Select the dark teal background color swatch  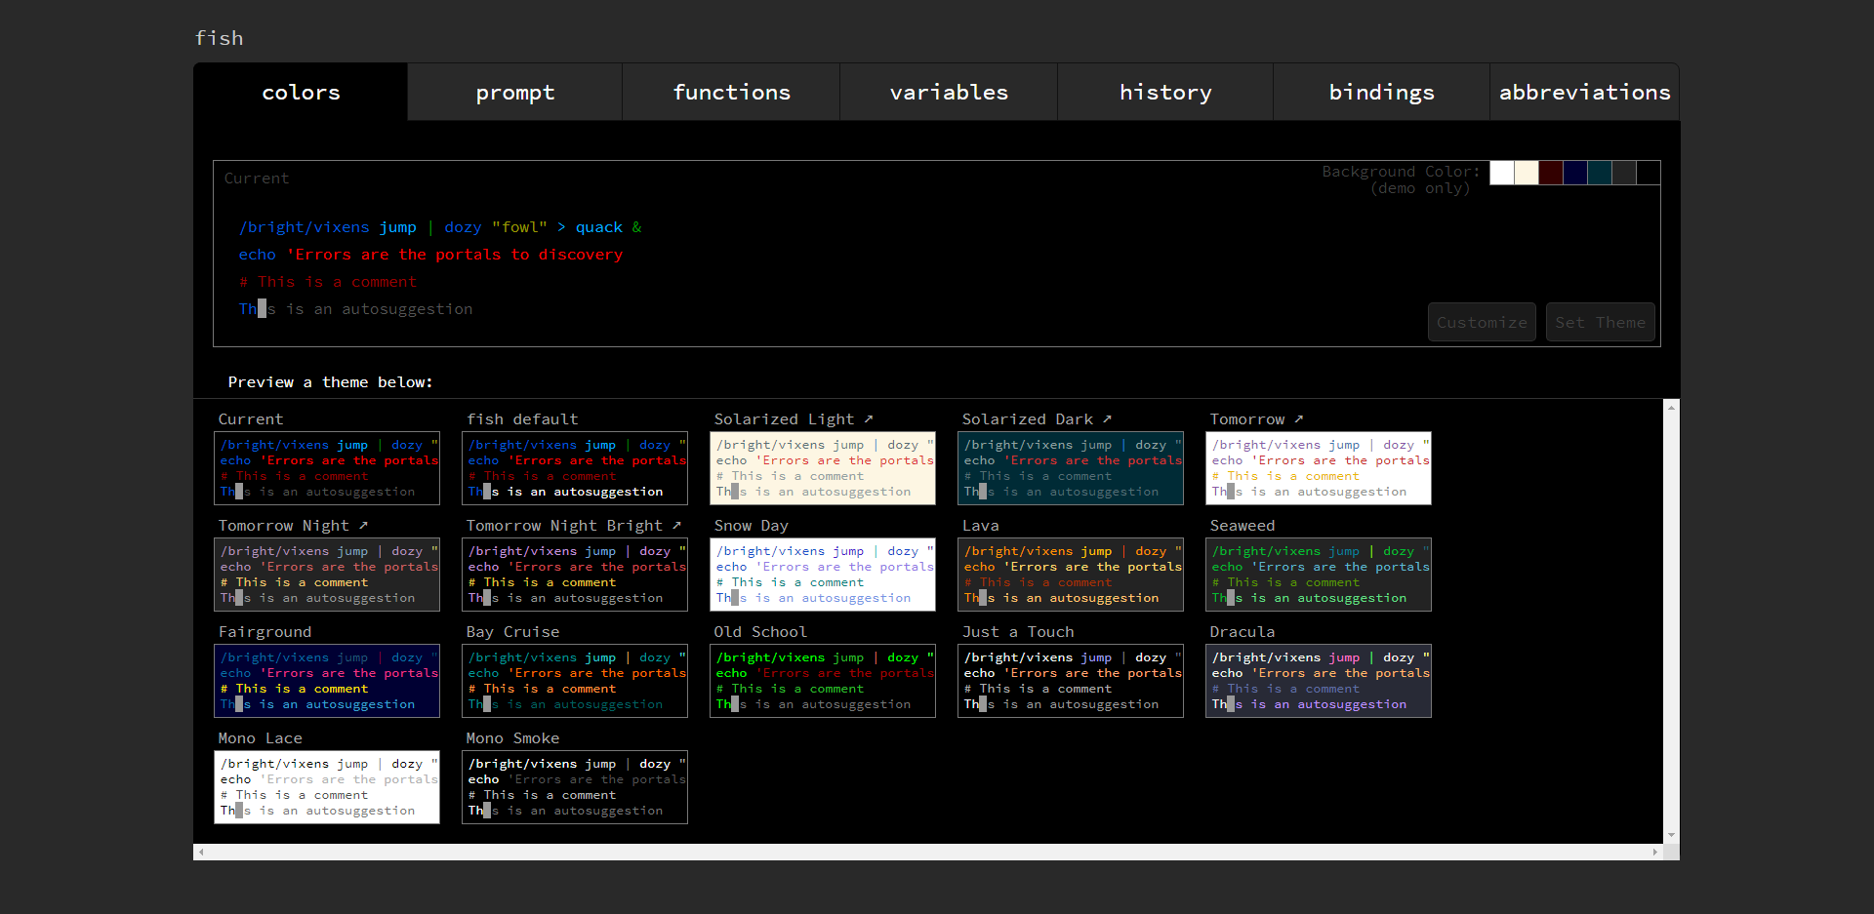1600,173
